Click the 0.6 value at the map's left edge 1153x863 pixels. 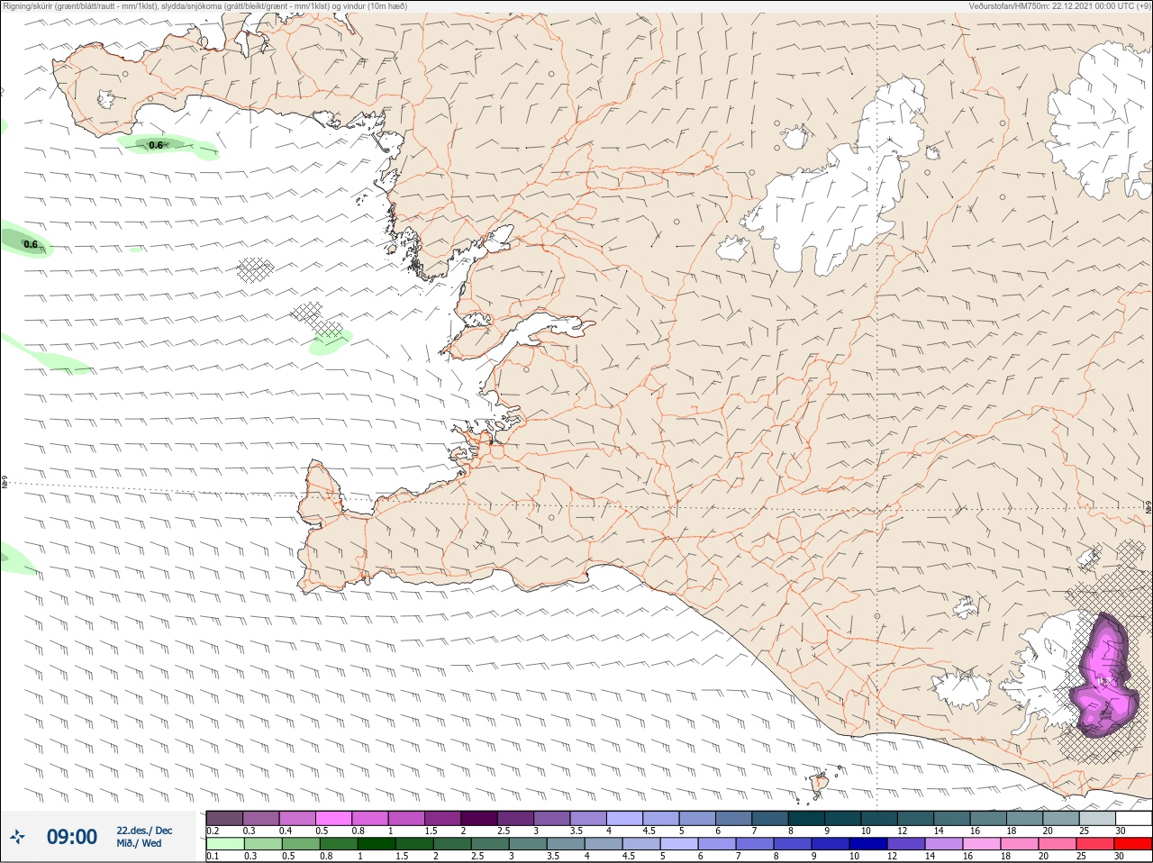tap(31, 244)
